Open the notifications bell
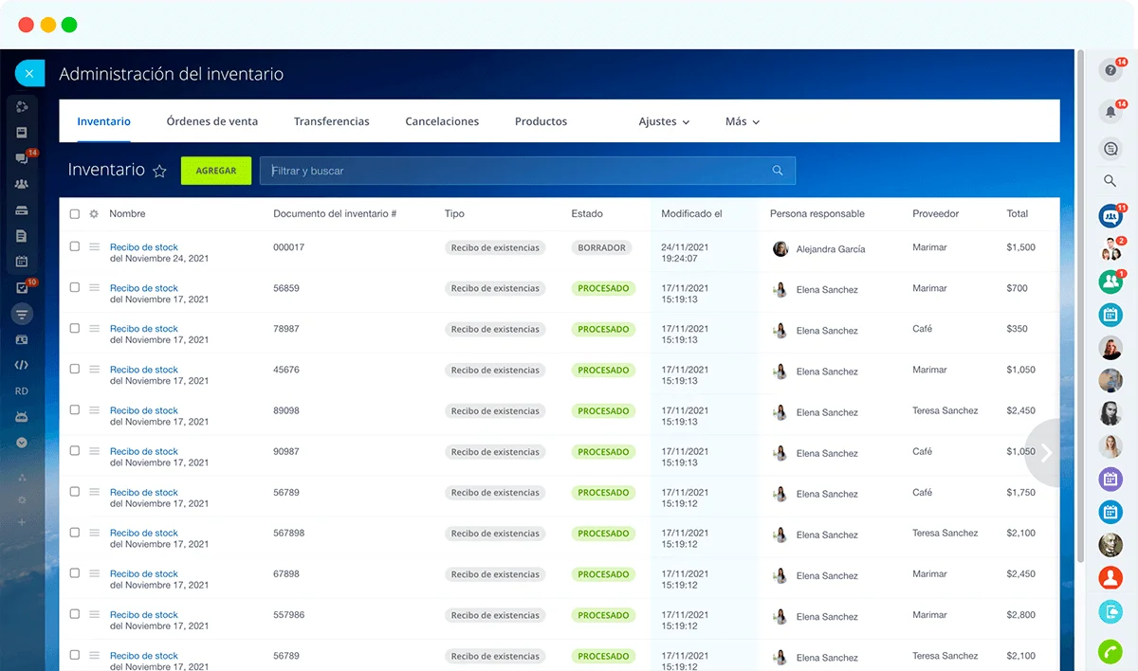 pos(1110,112)
